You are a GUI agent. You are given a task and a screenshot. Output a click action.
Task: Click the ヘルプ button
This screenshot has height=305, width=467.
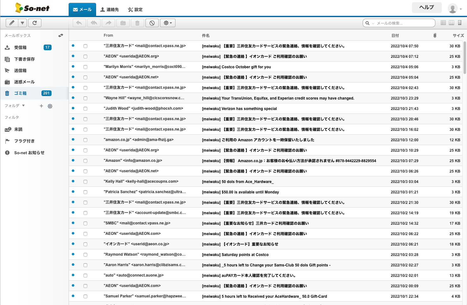[x=427, y=7]
